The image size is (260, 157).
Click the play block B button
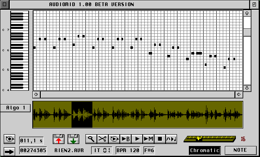pos(126,139)
